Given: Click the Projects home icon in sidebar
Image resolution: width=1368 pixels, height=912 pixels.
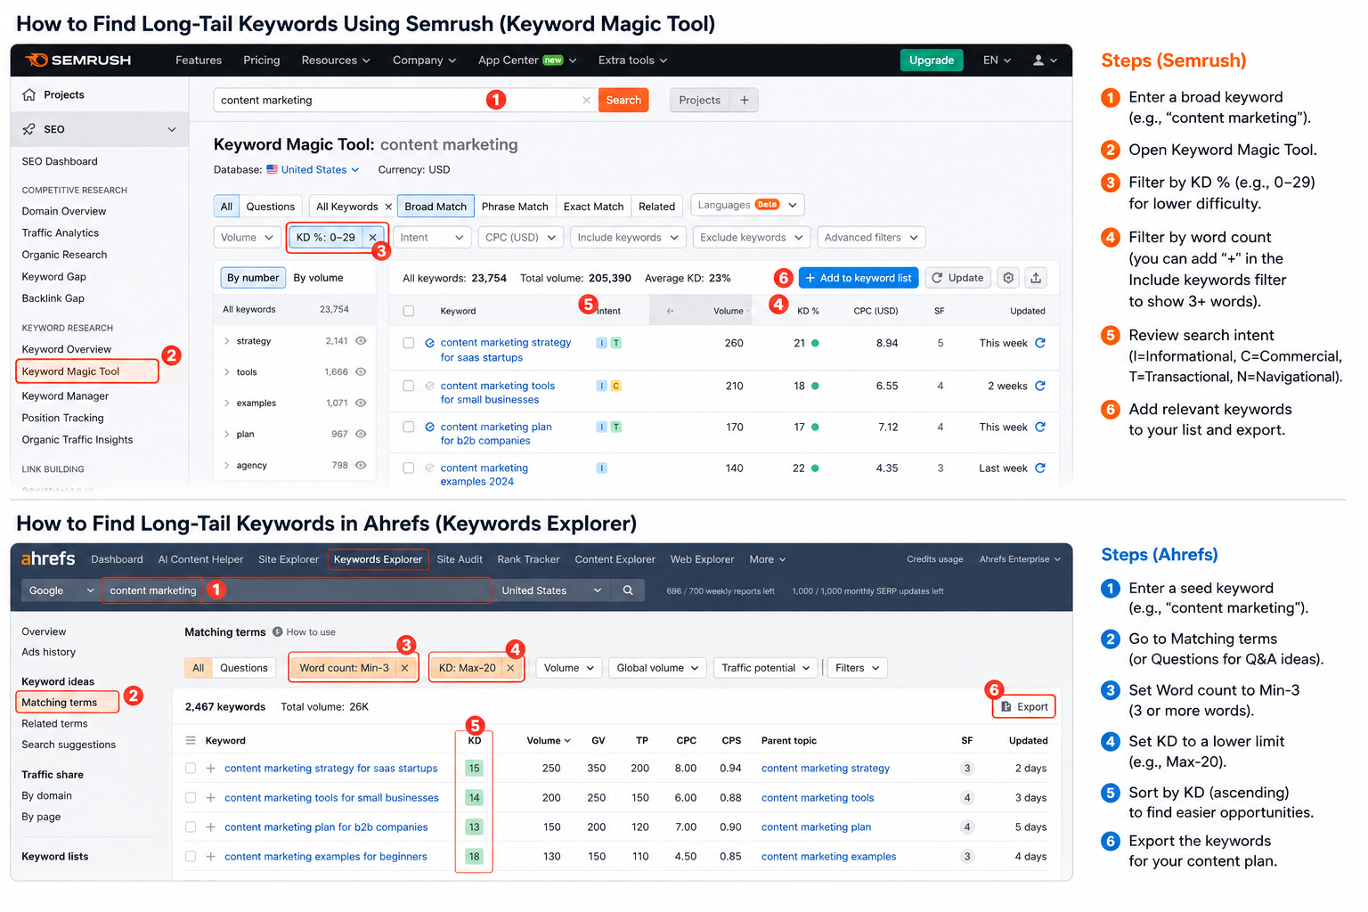Looking at the screenshot, I should pos(29,94).
